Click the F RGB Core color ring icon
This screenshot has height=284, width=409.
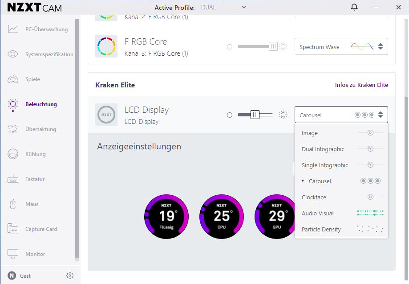click(106, 46)
